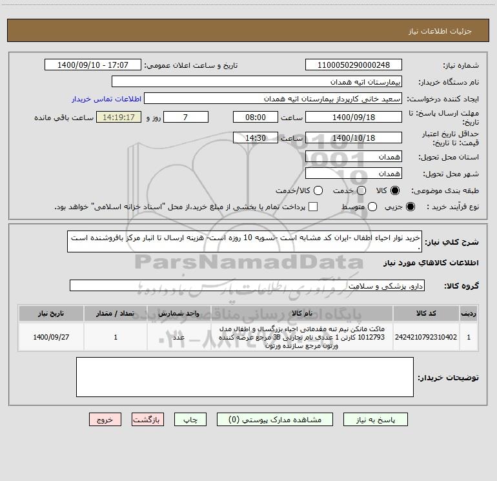Click the announcement date field 1400/09/10 - 17:07

93,65
